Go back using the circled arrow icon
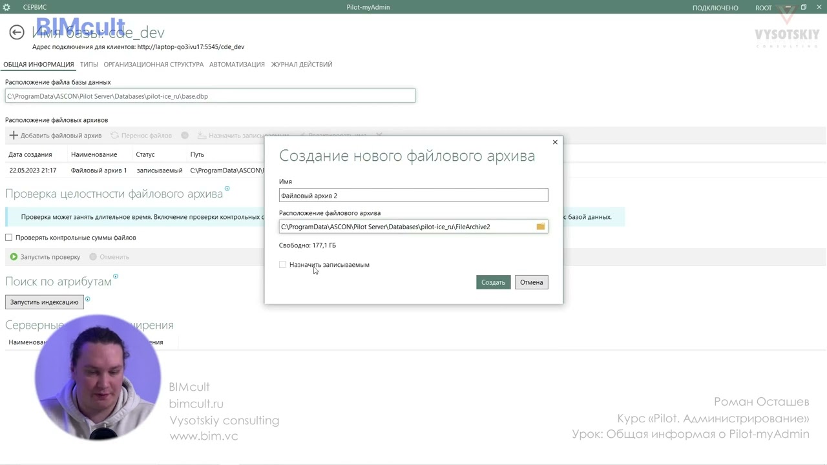 click(x=17, y=32)
